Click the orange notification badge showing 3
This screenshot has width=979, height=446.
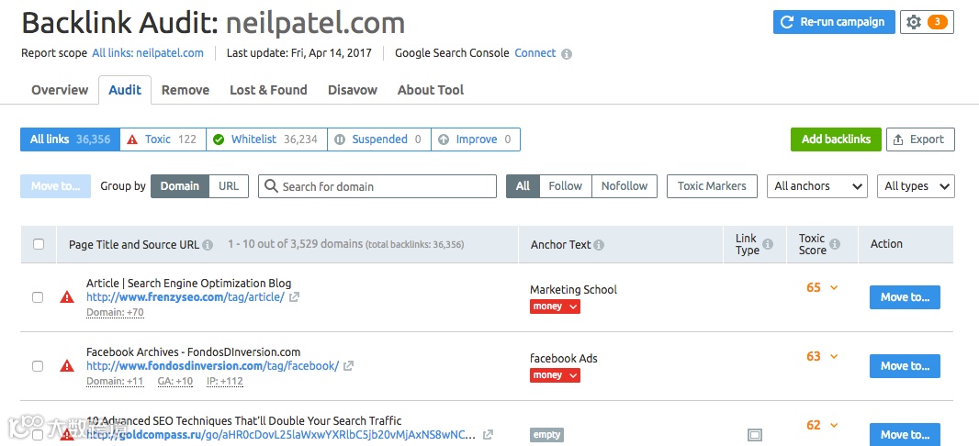[x=937, y=22]
